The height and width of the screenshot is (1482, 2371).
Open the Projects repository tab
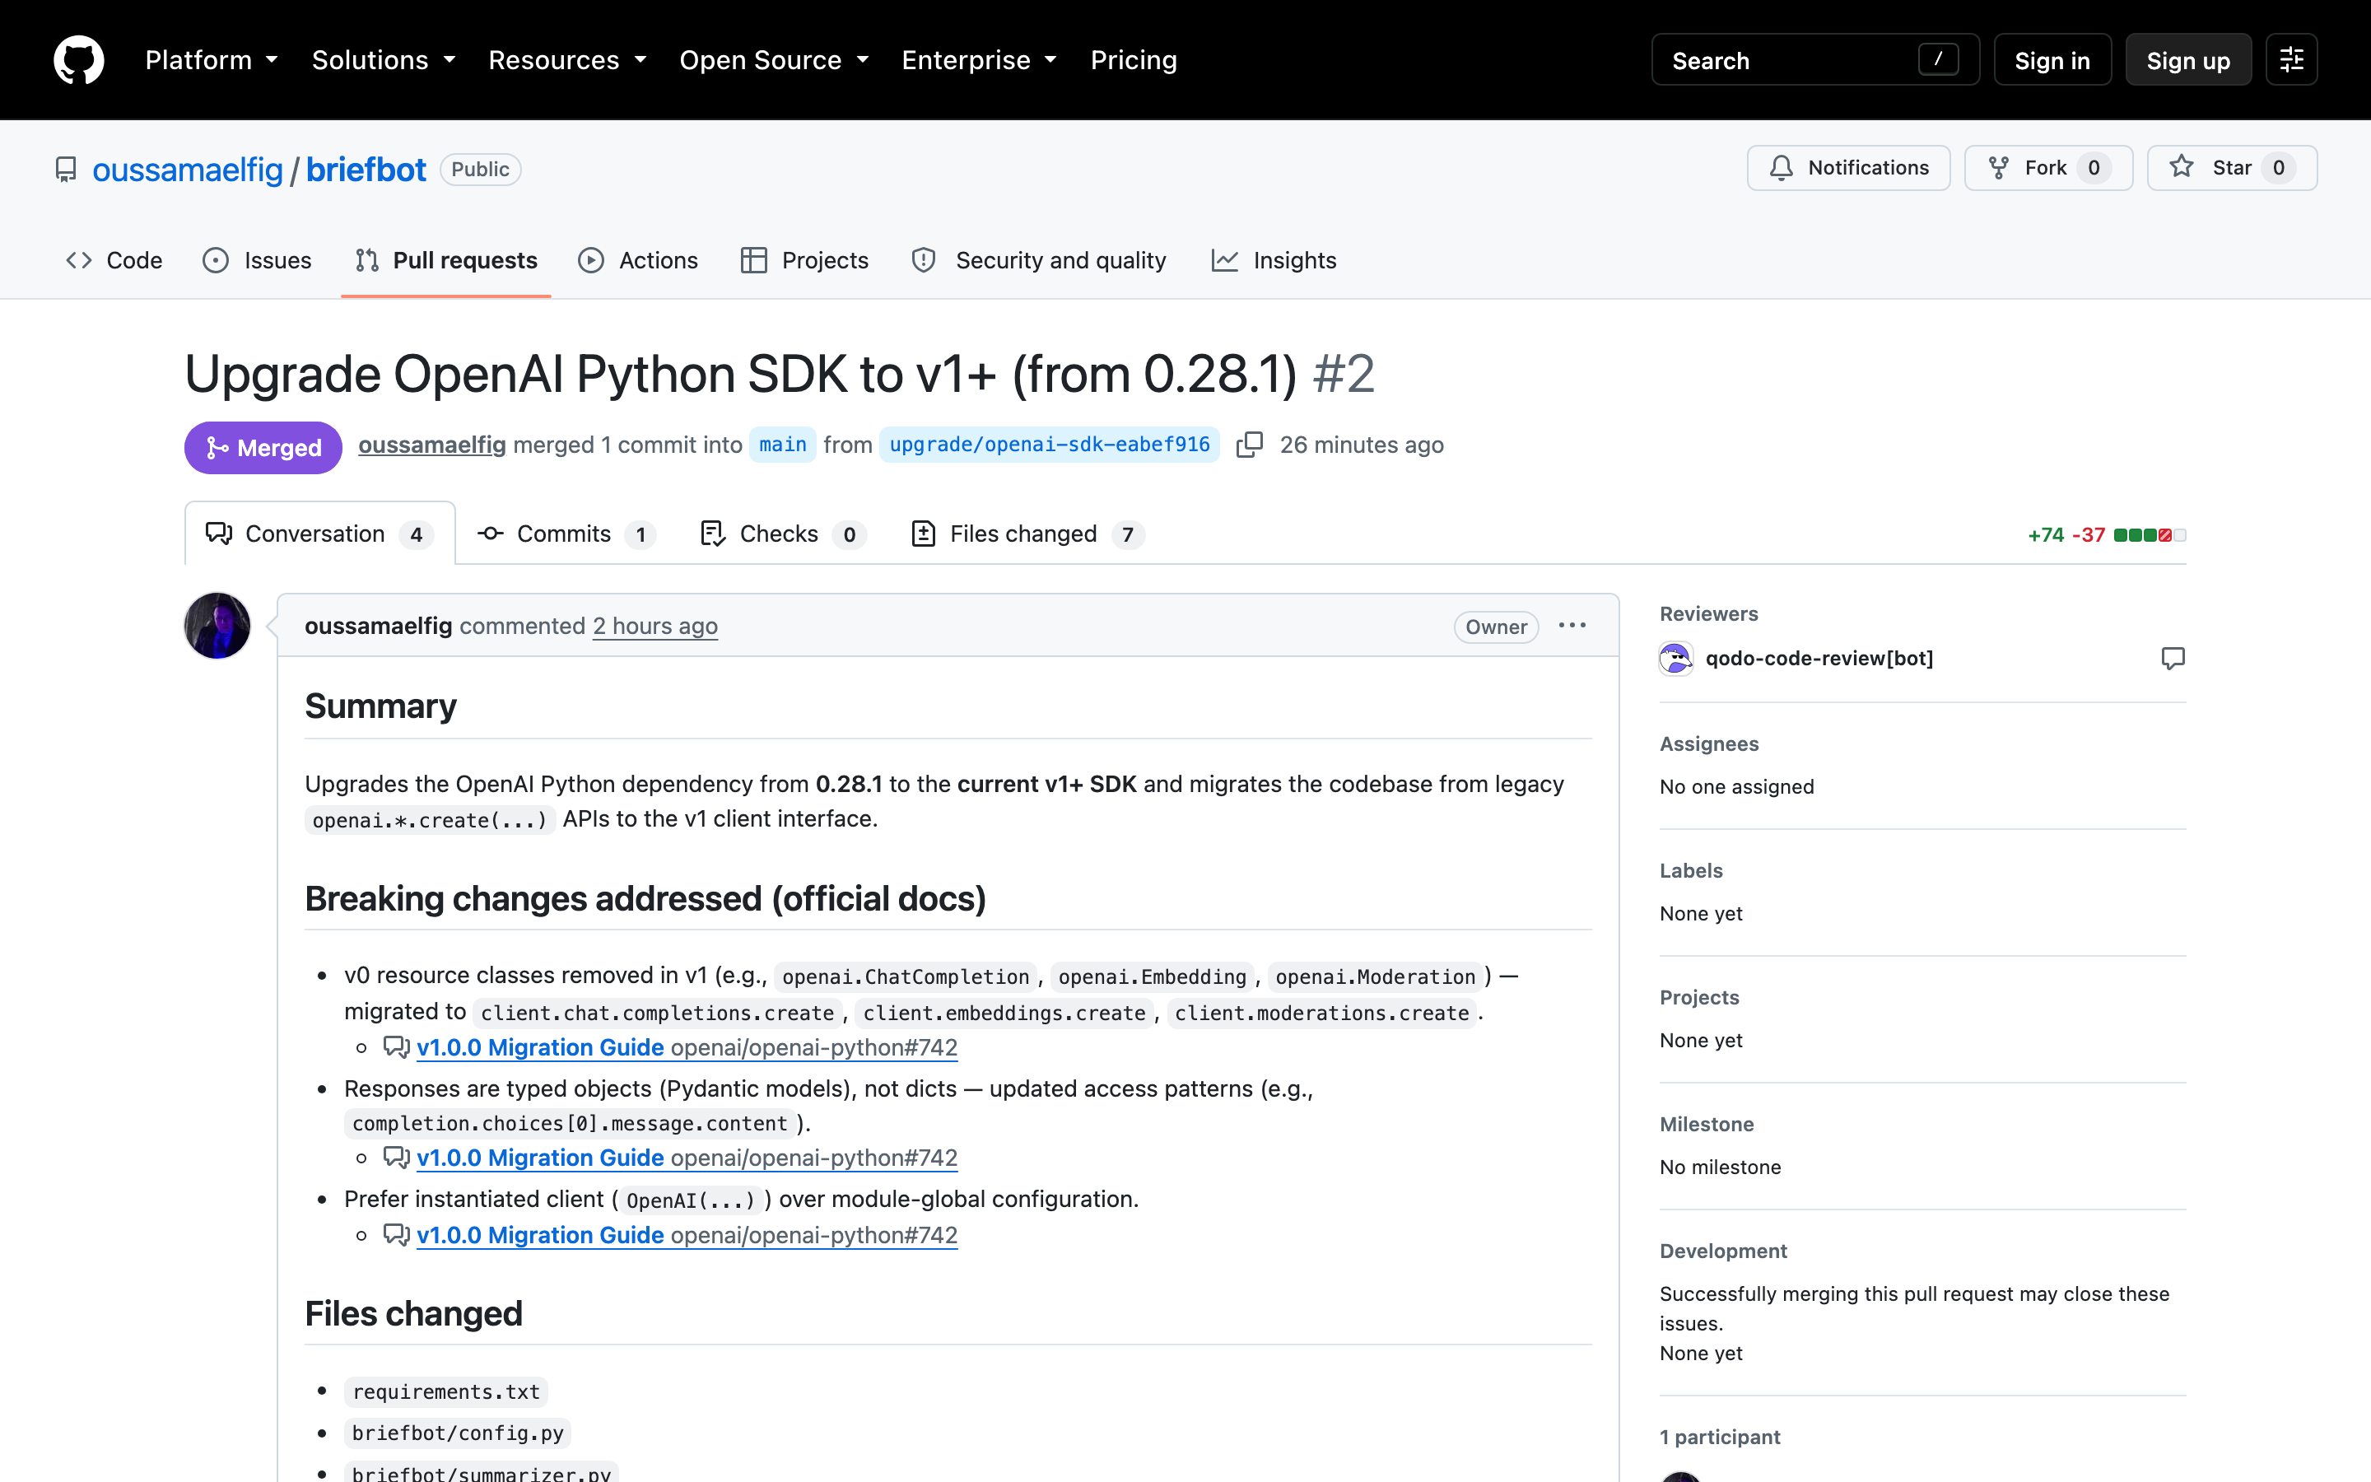(x=804, y=259)
